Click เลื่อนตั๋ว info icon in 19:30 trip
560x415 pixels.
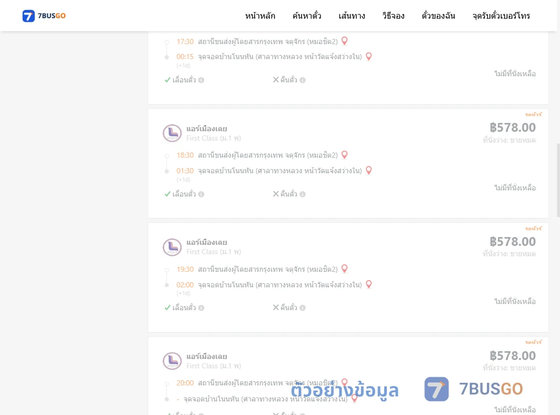(x=201, y=308)
